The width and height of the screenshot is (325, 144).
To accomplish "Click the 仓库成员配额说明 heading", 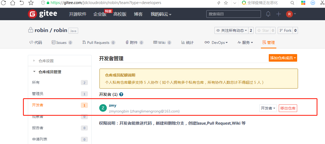I will pos(120,75).
